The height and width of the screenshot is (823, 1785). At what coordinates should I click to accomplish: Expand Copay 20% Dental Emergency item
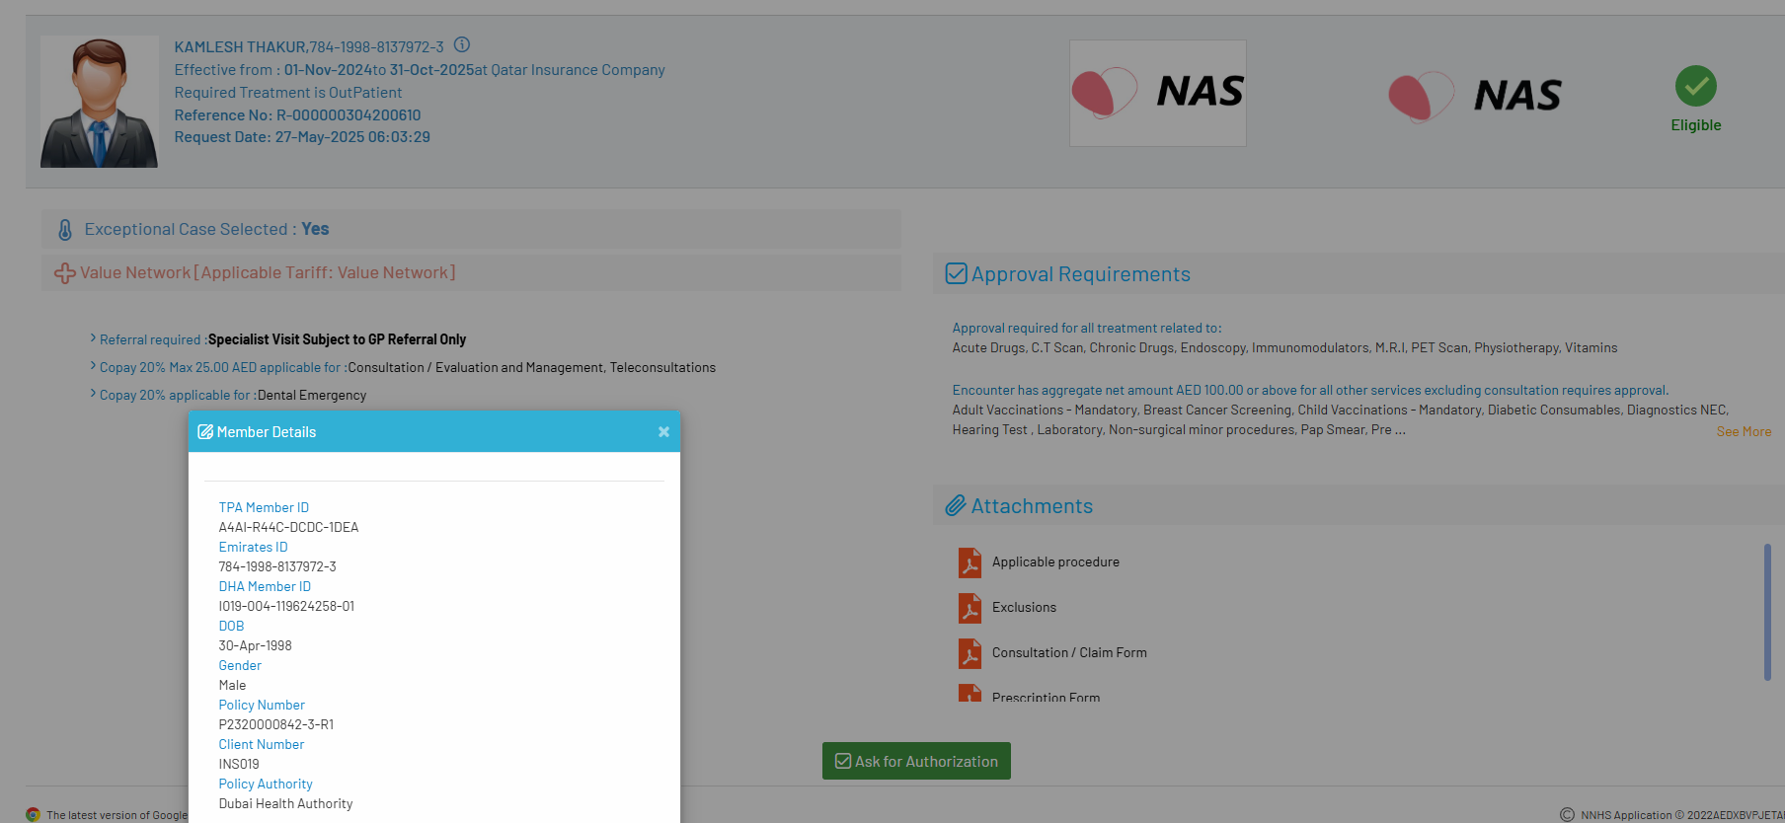tap(93, 394)
